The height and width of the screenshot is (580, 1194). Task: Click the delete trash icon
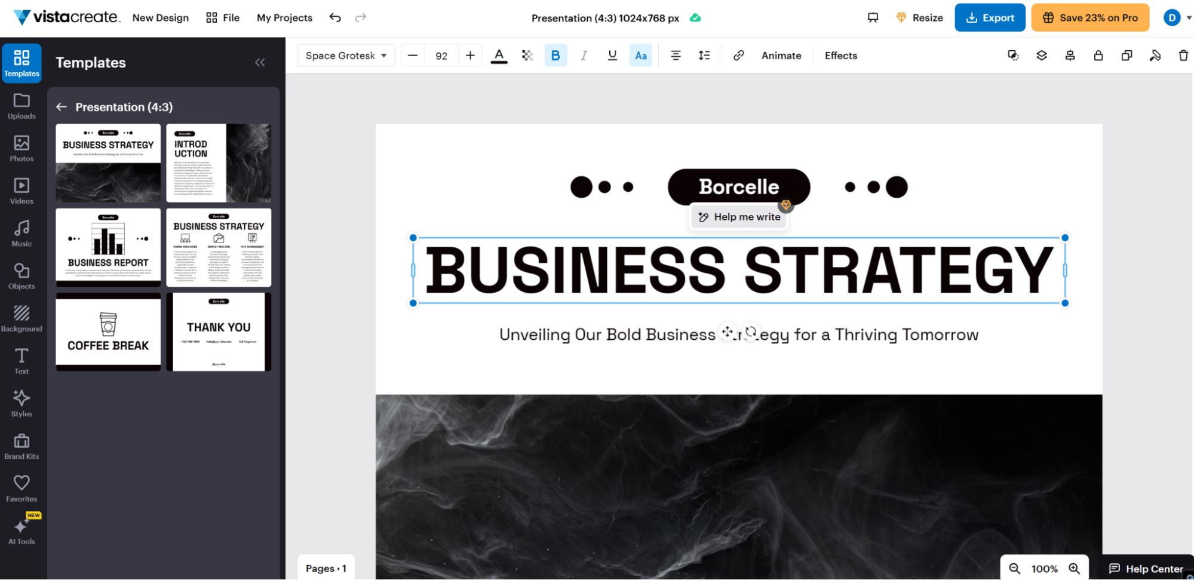[1183, 56]
